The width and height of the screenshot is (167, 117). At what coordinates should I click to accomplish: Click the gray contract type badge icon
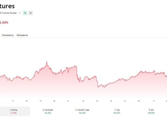(31, 13)
